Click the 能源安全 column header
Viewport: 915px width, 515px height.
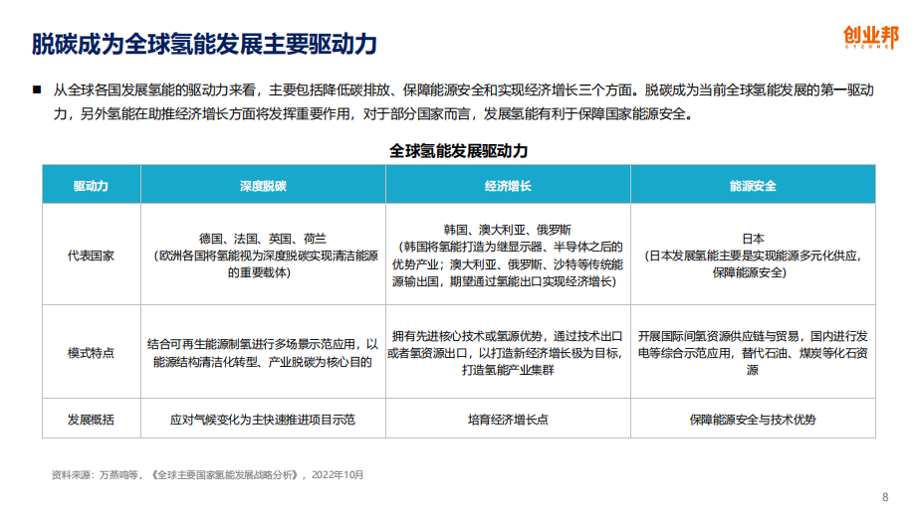point(753,185)
